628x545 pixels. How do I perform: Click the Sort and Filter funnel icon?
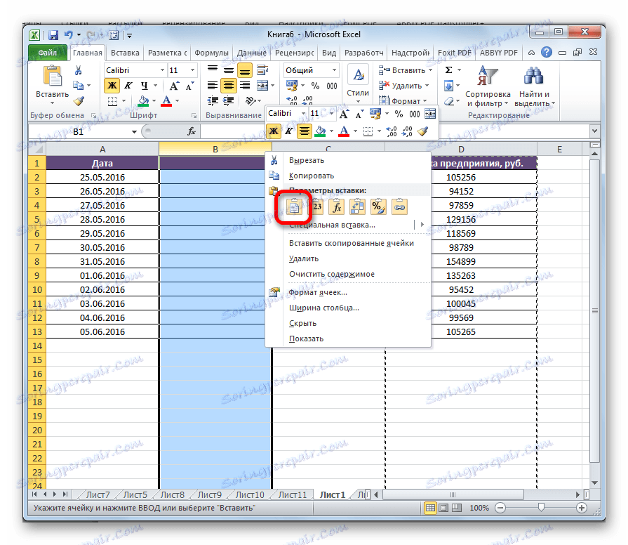tap(487, 75)
